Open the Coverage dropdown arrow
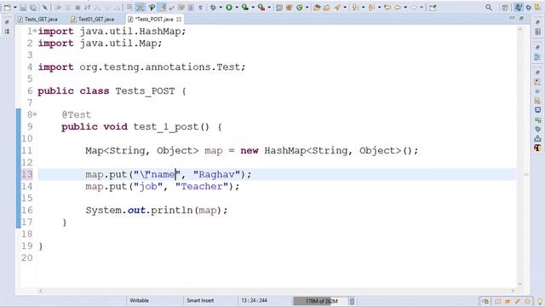The width and height of the screenshot is (545, 307). tap(253, 8)
